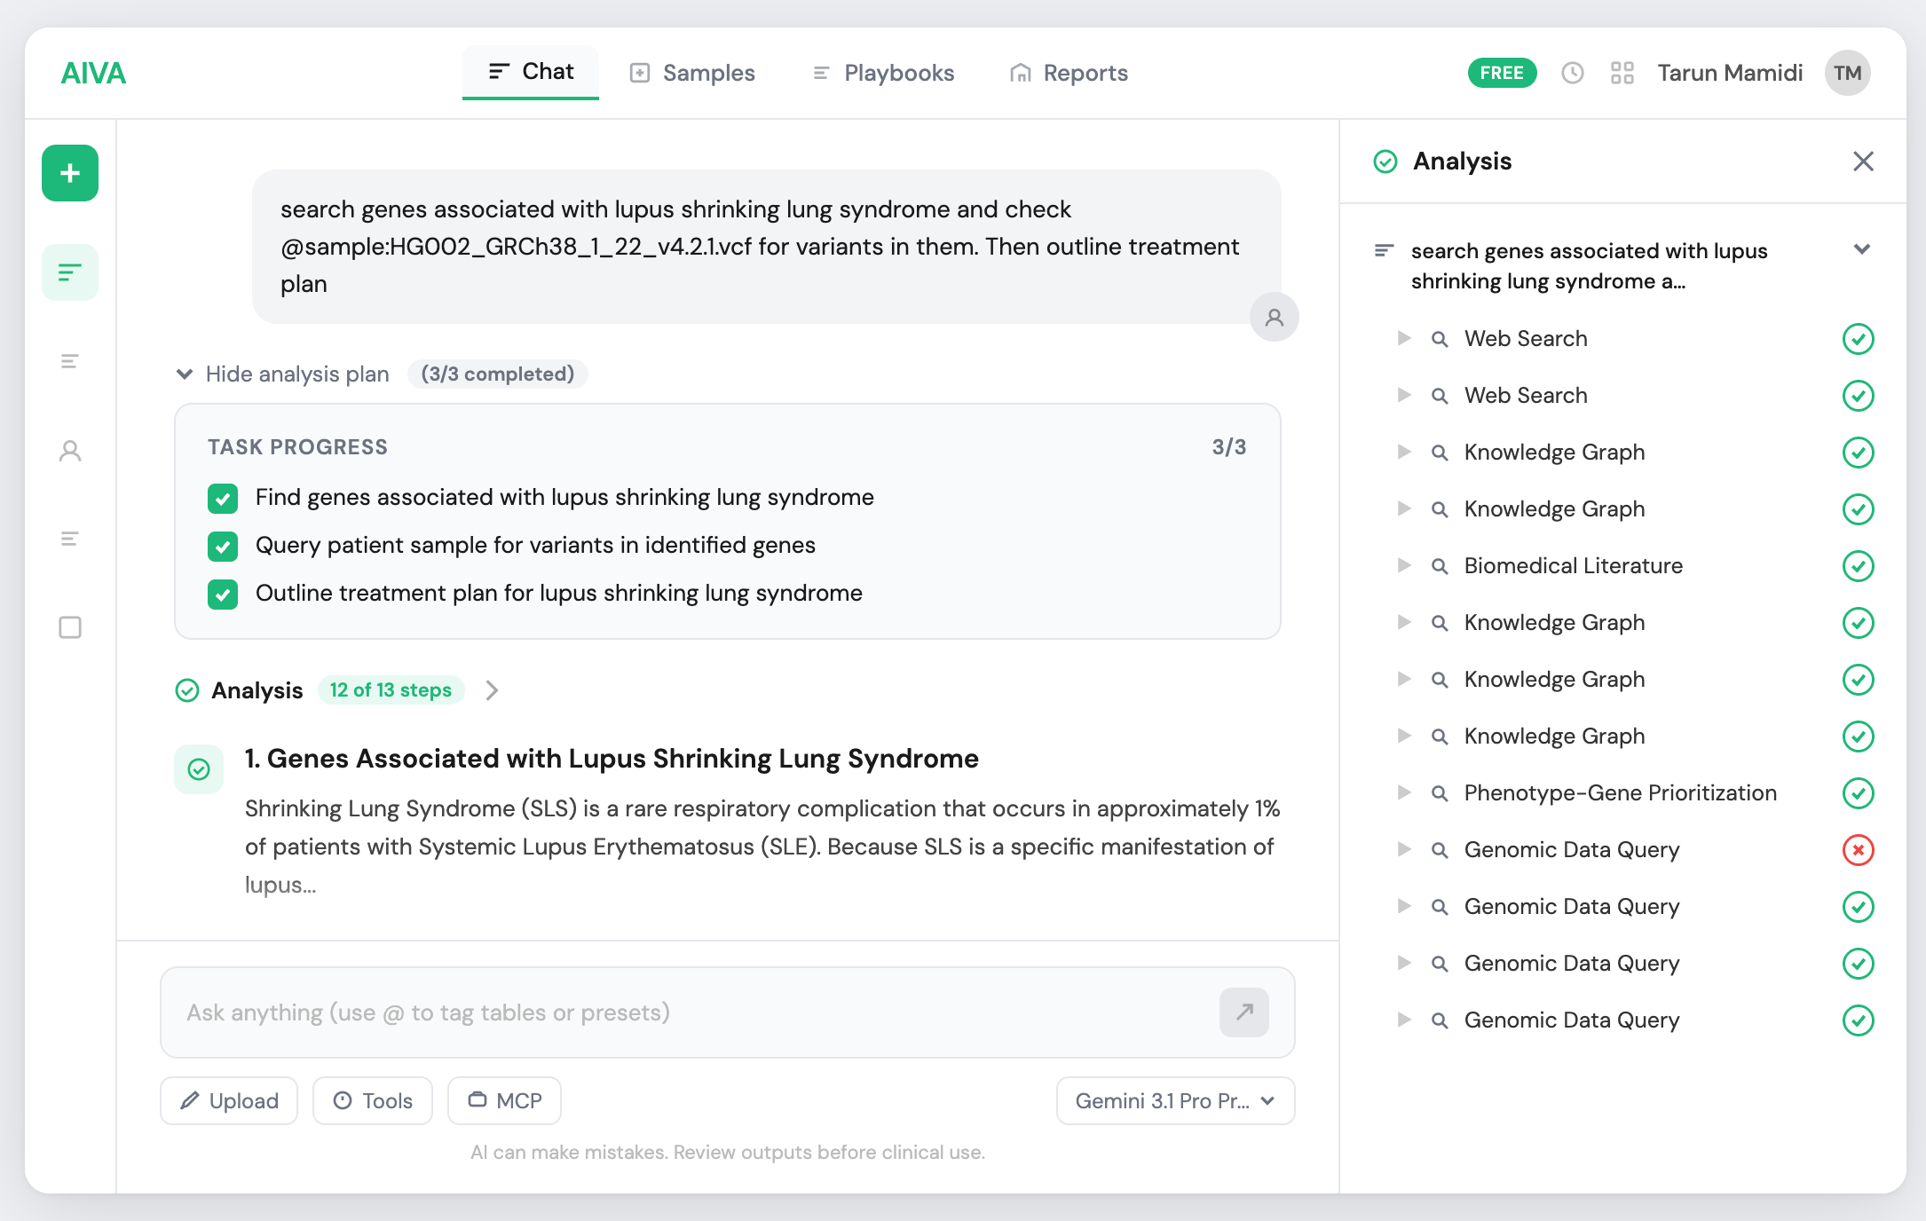Toggle the Outline treatment plan checkbox

tap(223, 595)
